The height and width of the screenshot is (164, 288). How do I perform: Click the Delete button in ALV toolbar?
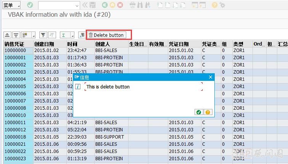[x=106, y=35]
